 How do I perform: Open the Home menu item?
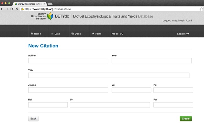pos(36,34)
